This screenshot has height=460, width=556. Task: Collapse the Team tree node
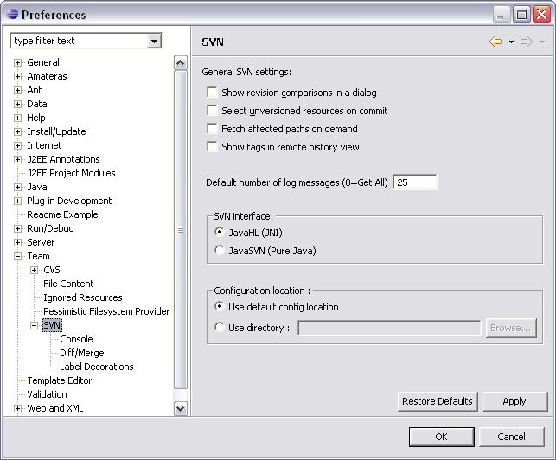pyautogui.click(x=17, y=257)
